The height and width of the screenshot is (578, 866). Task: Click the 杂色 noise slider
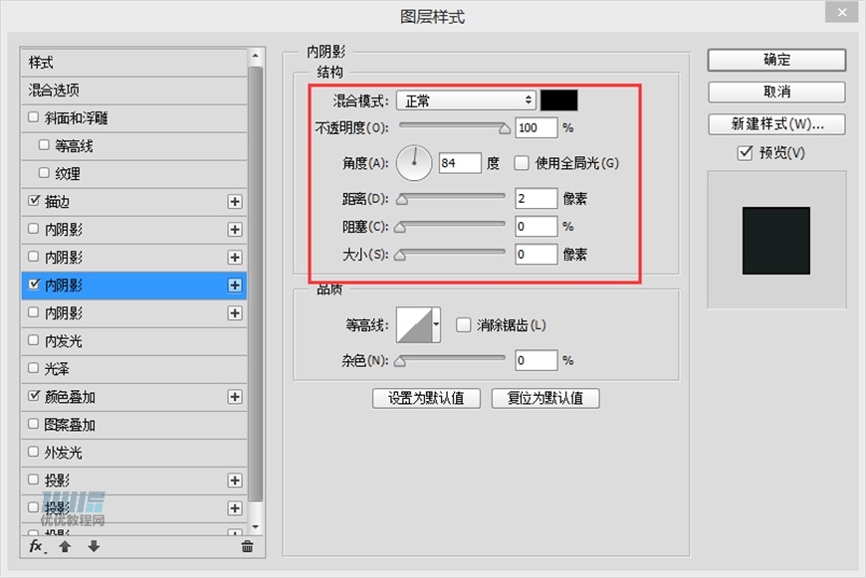coord(450,360)
